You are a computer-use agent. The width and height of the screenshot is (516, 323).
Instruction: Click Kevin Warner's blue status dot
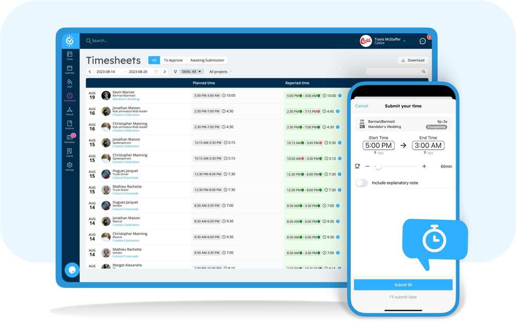pos(340,96)
